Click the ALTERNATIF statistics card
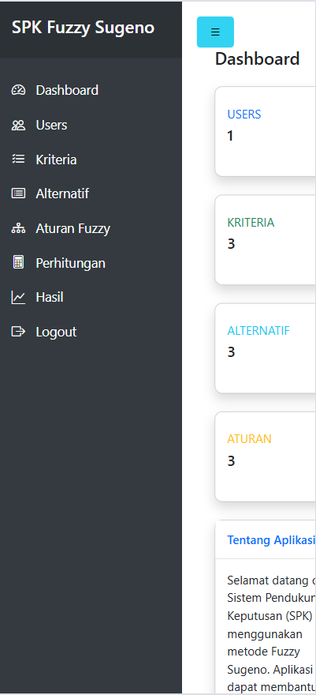Viewport: 316px width, 695px height. 266,348
